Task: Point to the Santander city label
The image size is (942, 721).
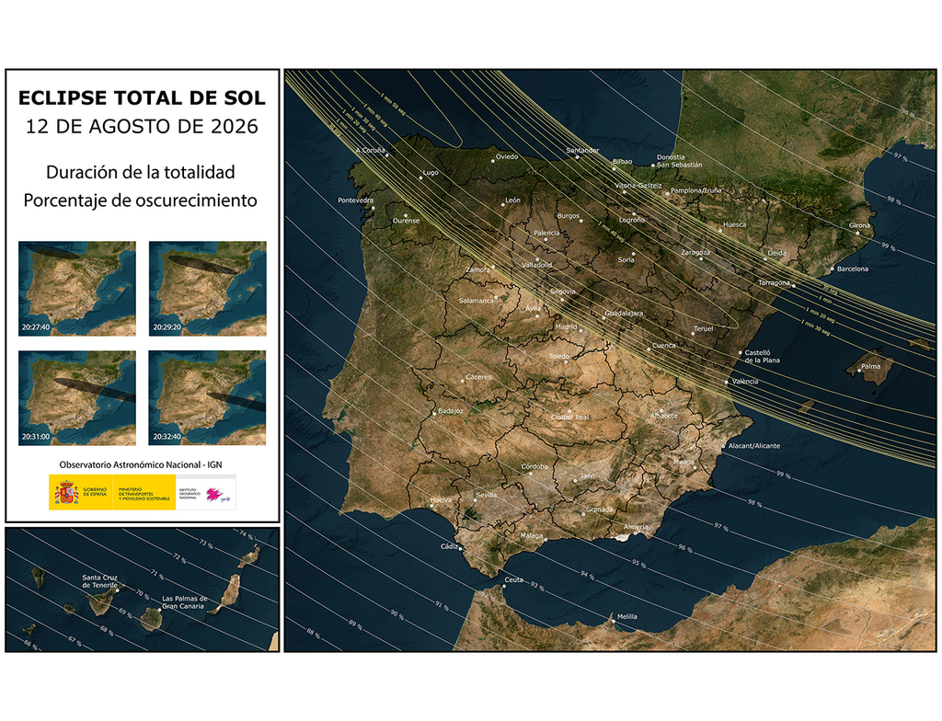Action: [x=582, y=150]
